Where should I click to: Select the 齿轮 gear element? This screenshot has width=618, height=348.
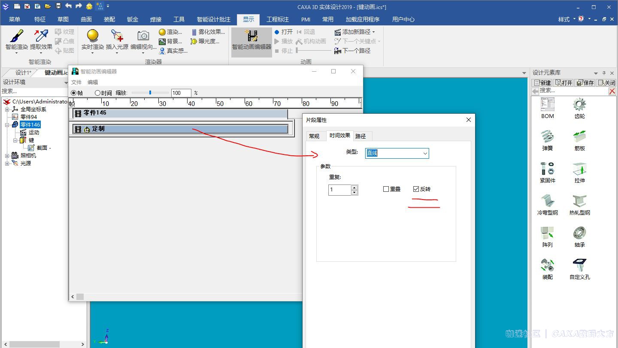[579, 108]
